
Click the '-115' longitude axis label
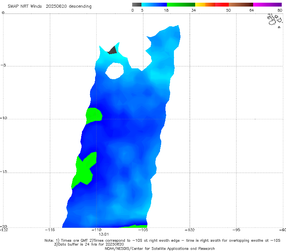[50, 230]
